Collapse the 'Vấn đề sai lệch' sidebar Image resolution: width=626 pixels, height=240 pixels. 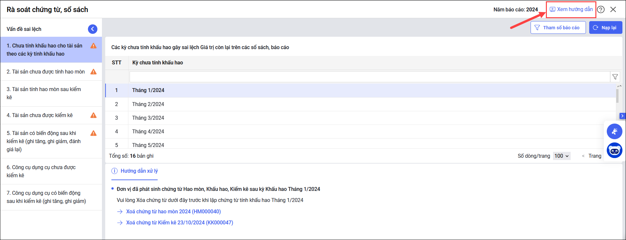[92, 29]
